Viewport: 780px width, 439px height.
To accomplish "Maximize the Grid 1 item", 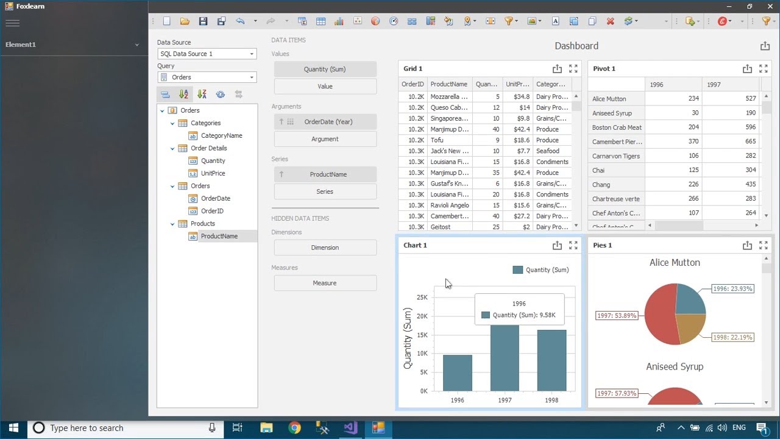I will pos(573,69).
